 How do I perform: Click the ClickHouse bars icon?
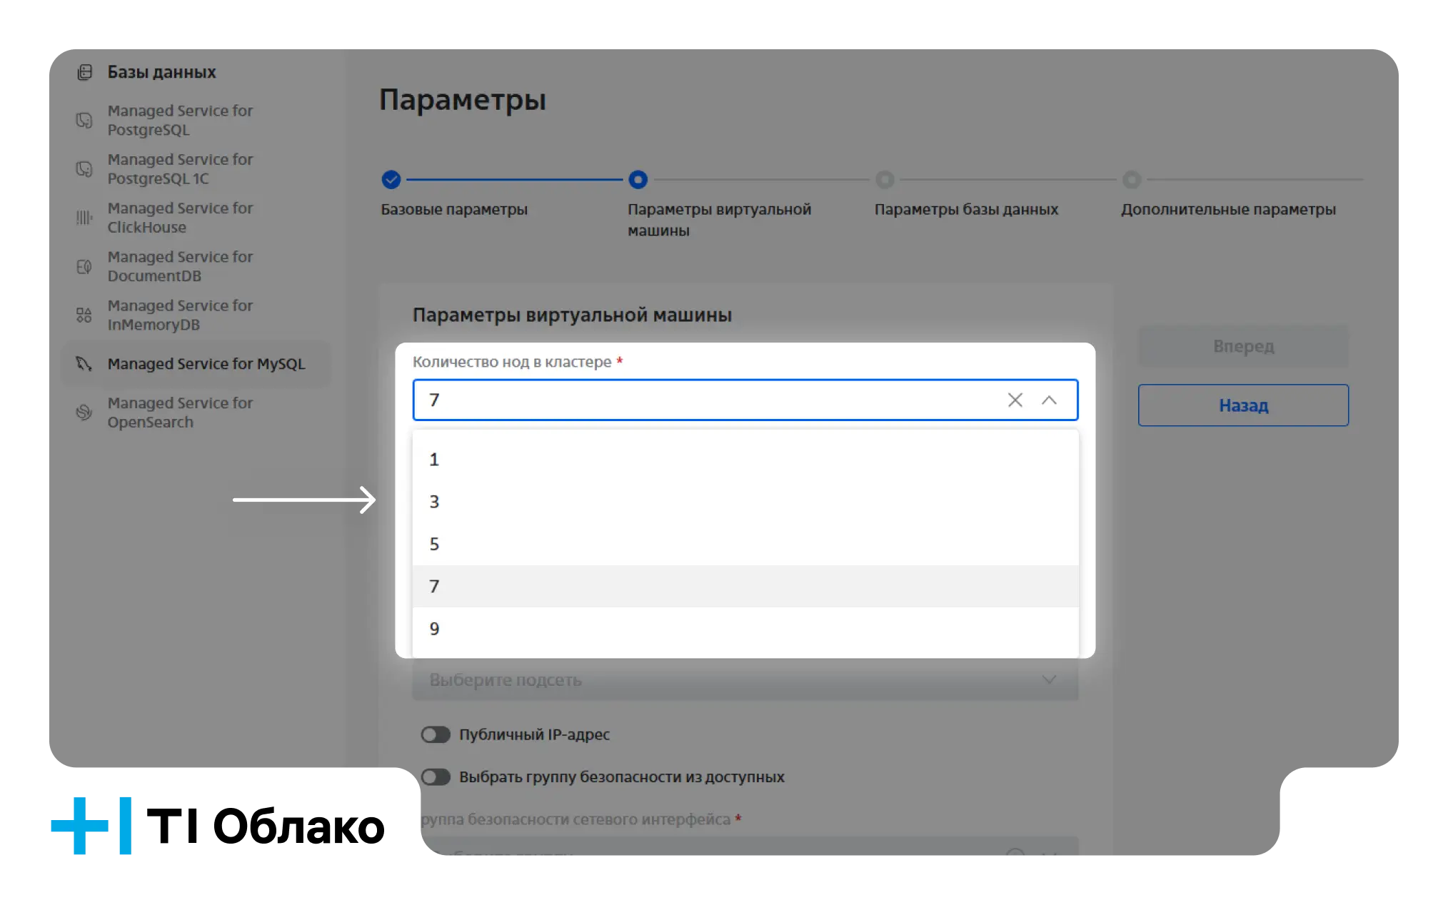tap(84, 218)
